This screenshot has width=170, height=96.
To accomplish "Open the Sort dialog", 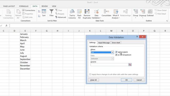I will coord(44,13).
